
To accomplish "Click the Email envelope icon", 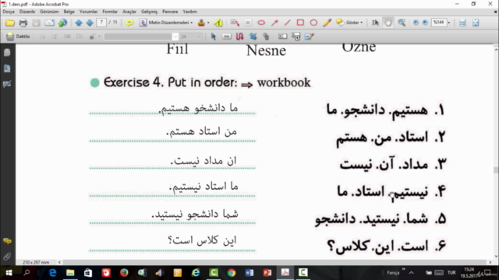I will coord(49,23).
